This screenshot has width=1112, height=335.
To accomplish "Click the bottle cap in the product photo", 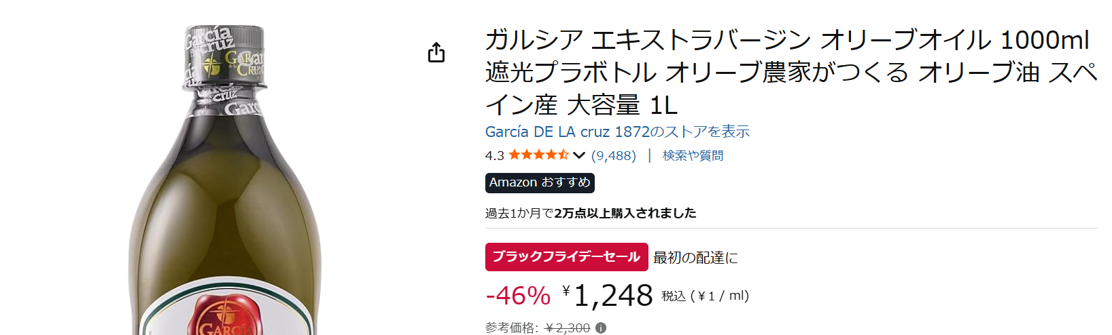I will (x=224, y=58).
